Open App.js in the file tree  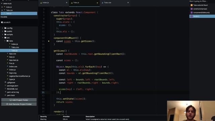(x=12, y=57)
